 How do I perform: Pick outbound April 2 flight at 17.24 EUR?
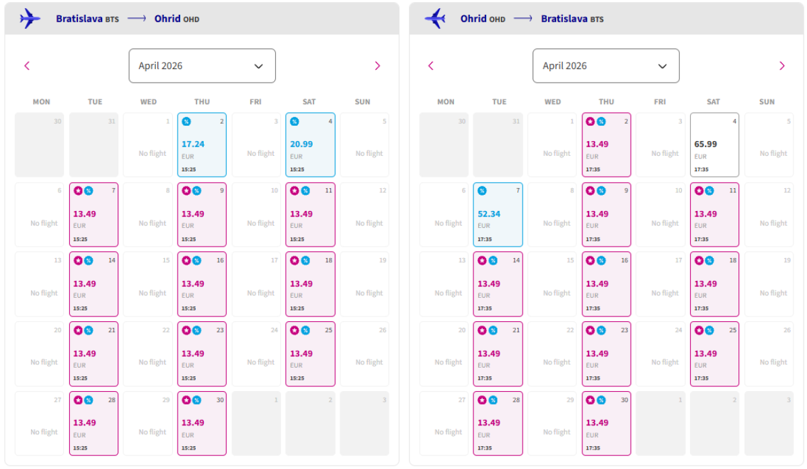pos(202,145)
